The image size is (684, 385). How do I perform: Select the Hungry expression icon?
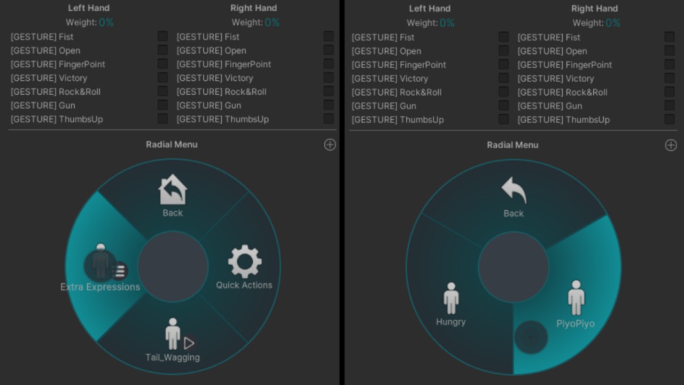click(x=451, y=298)
